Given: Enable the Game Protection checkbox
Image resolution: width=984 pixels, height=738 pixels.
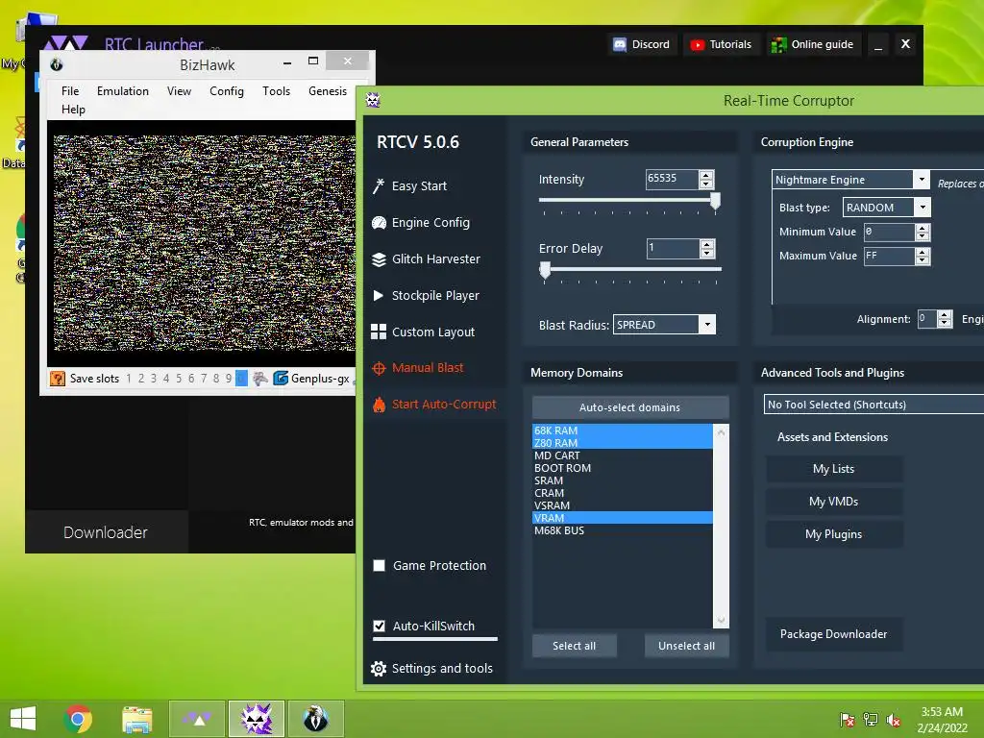Looking at the screenshot, I should point(379,565).
